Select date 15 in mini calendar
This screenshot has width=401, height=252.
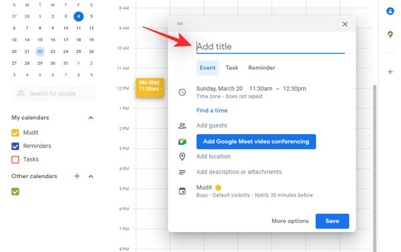point(40,40)
